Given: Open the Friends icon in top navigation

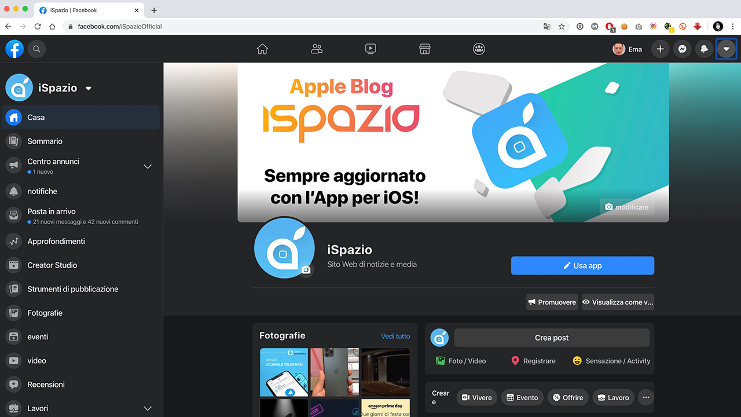Looking at the screenshot, I should (317, 49).
